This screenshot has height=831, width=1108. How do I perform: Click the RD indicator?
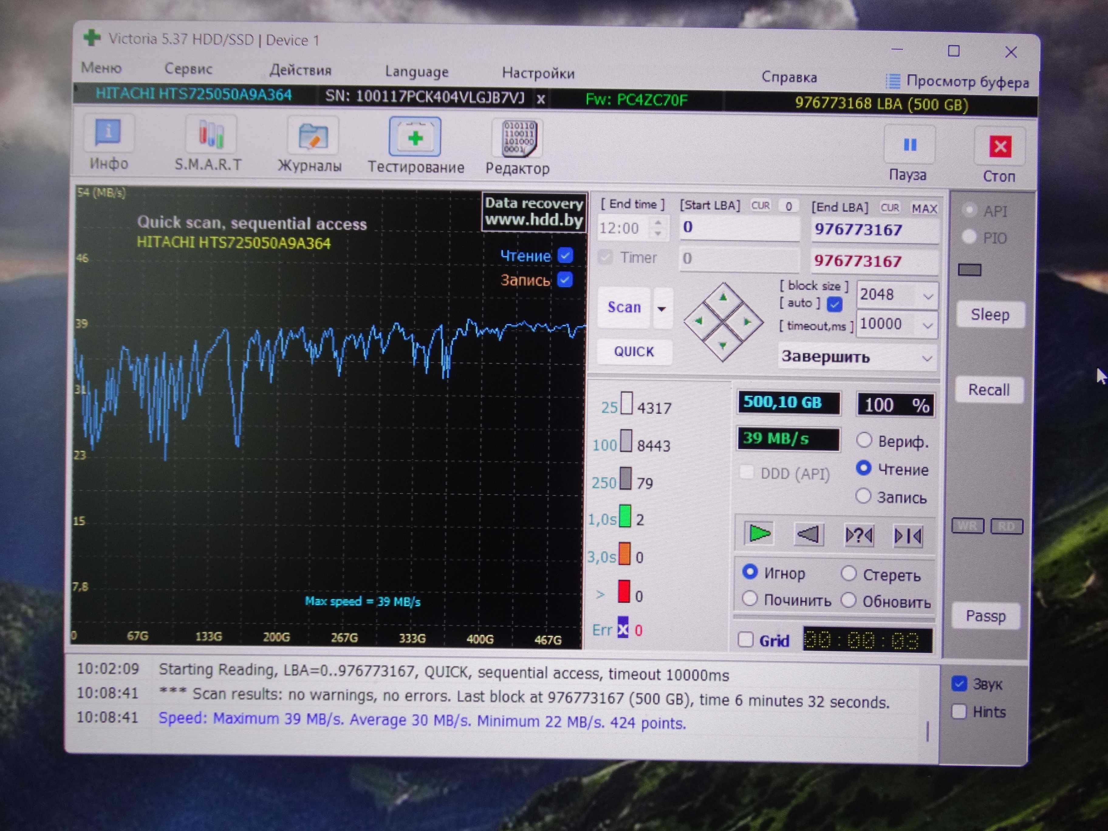(1006, 526)
